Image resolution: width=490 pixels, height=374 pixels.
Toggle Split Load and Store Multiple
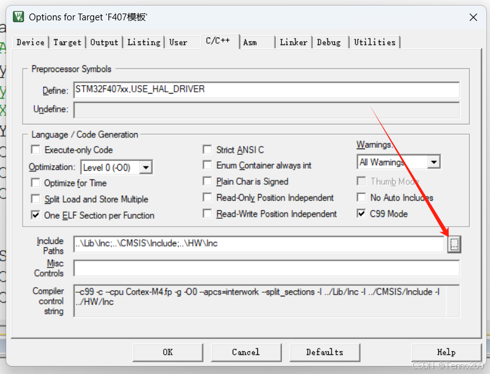36,199
